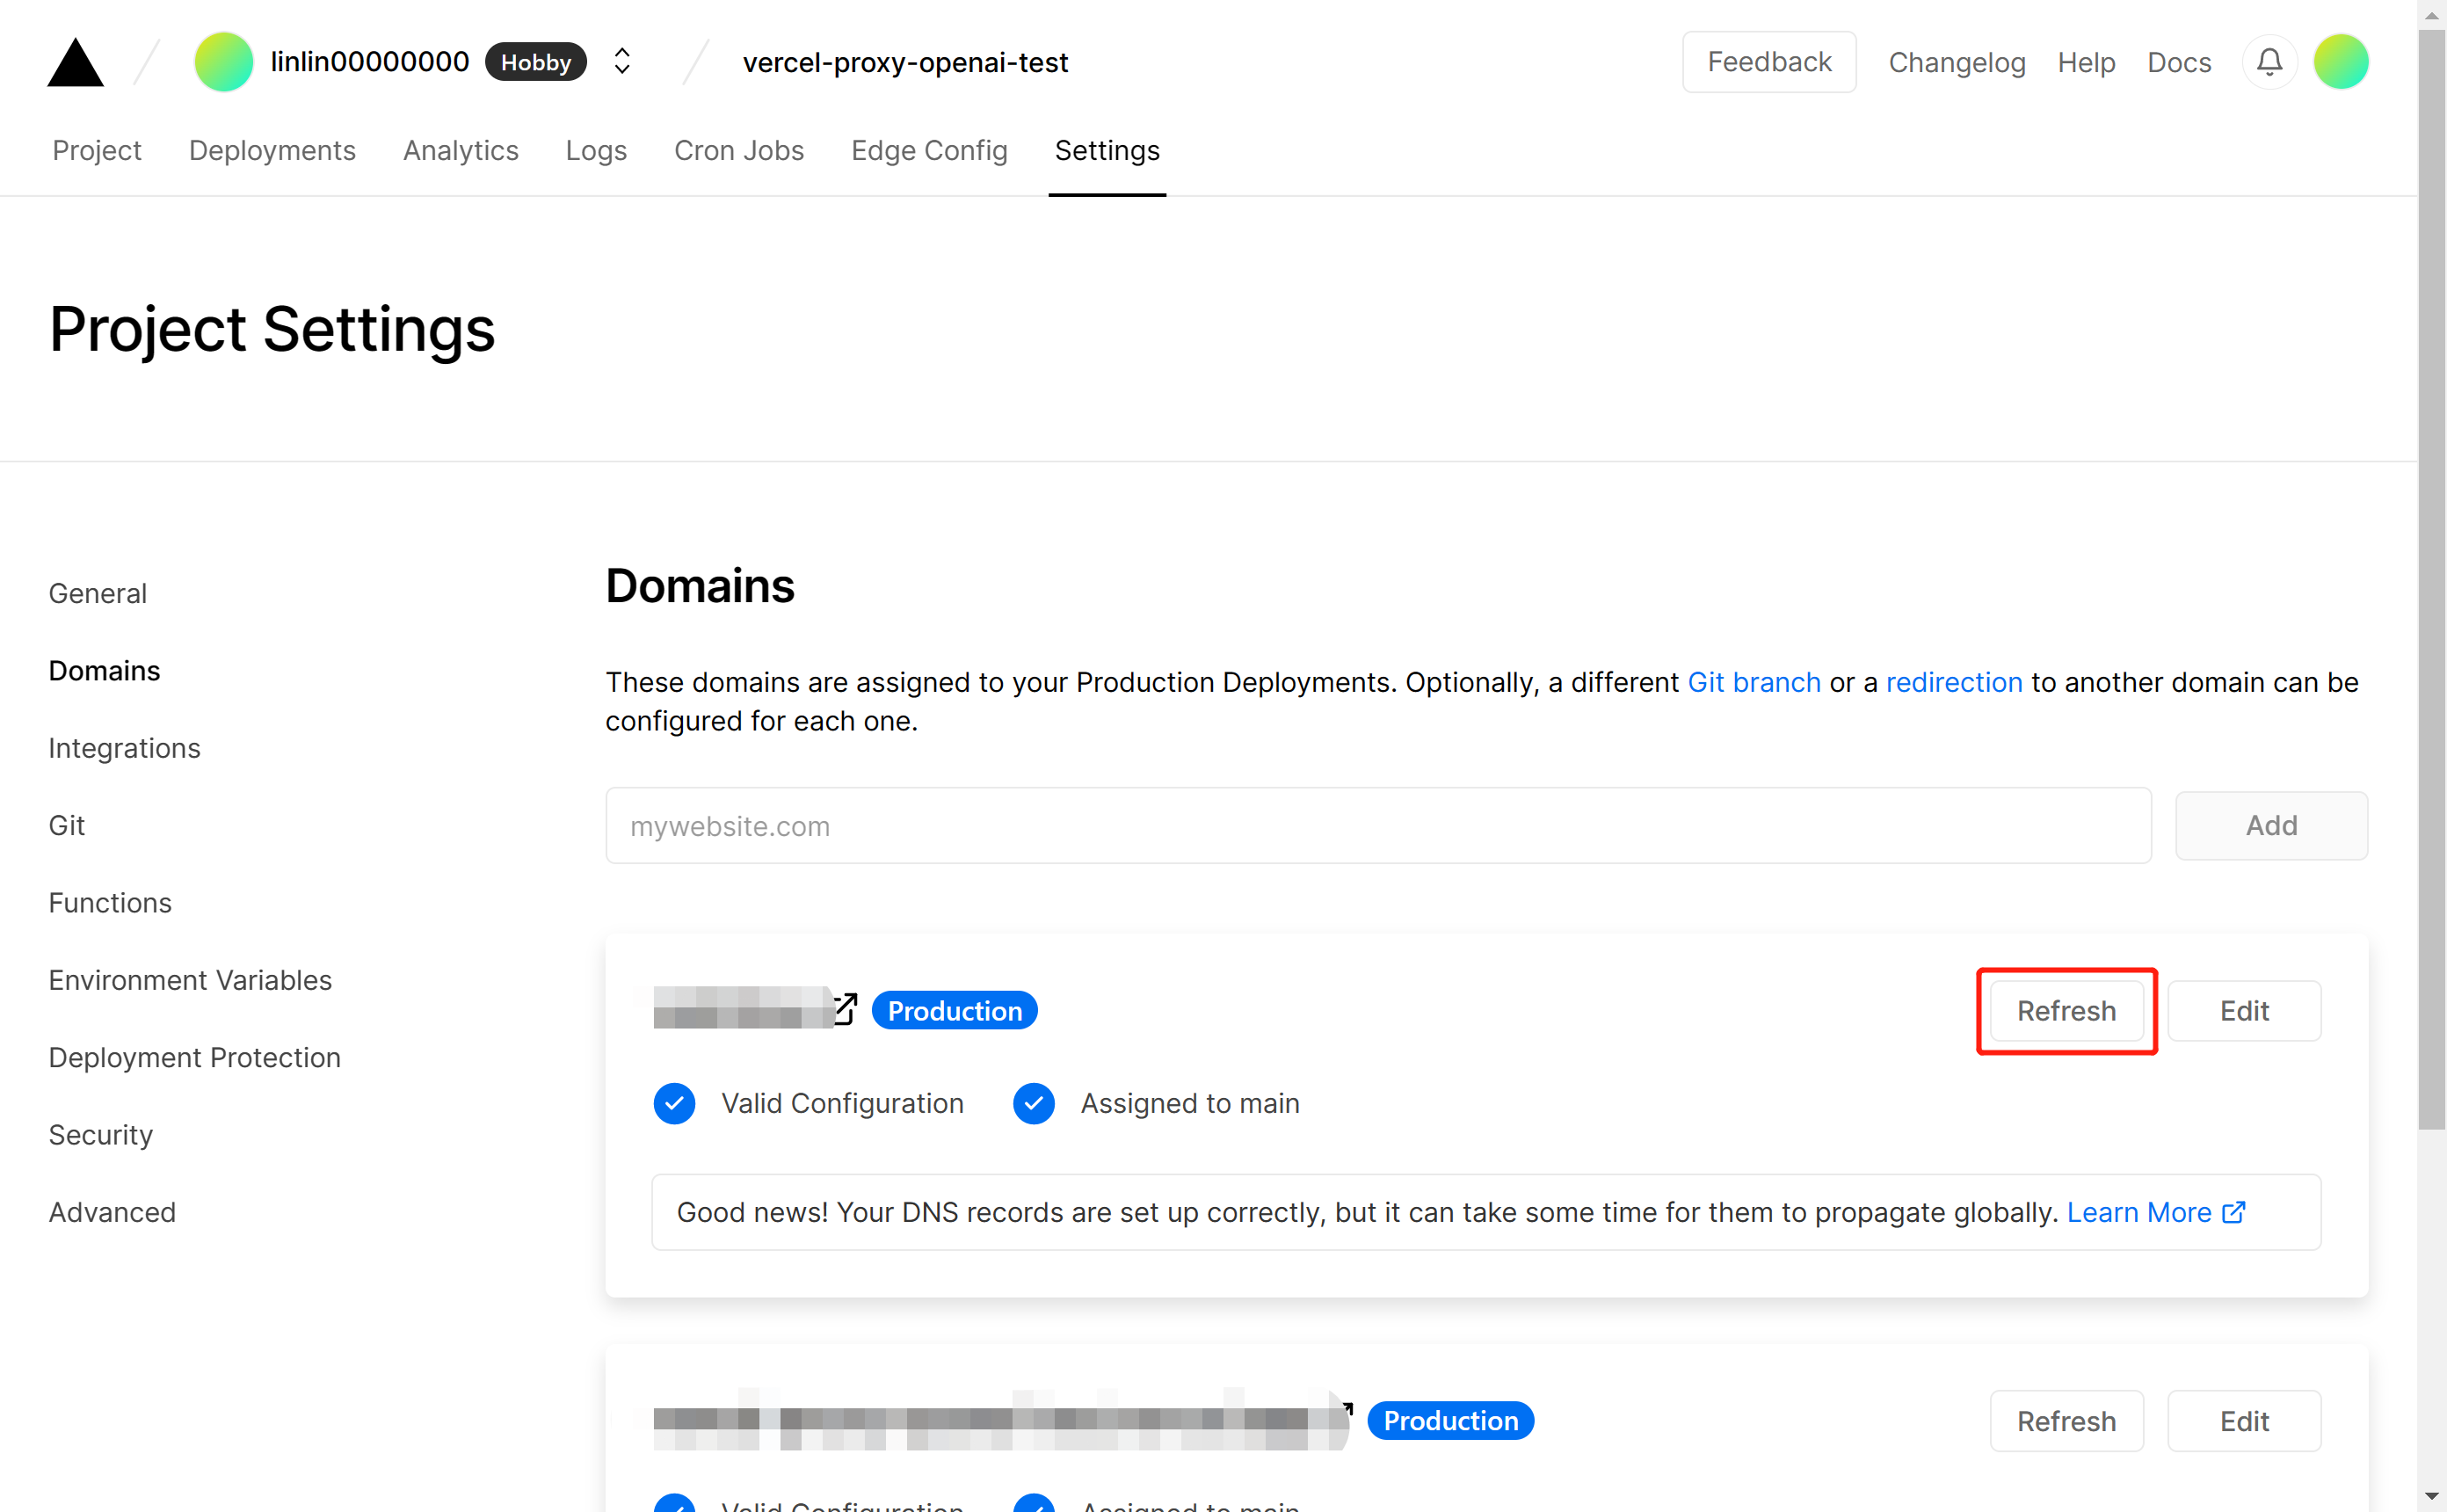Click the Vercel triangle logo

(x=75, y=63)
